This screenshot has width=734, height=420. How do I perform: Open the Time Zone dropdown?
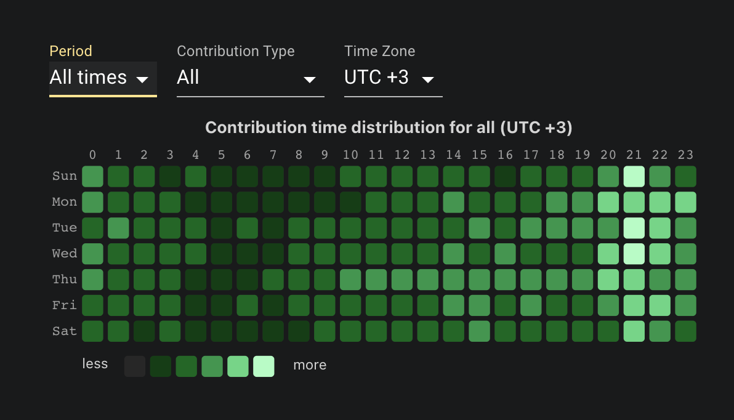[x=393, y=78]
